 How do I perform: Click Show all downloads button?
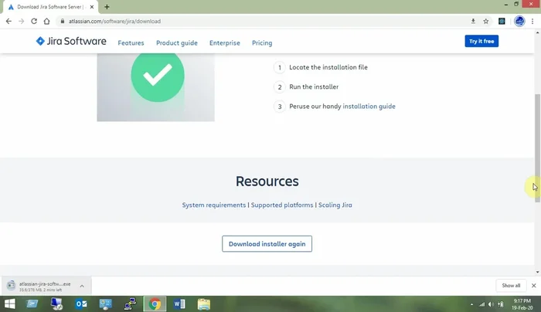click(511, 286)
